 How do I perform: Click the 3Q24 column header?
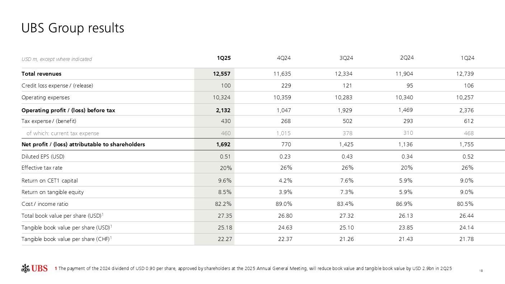[x=346, y=58]
